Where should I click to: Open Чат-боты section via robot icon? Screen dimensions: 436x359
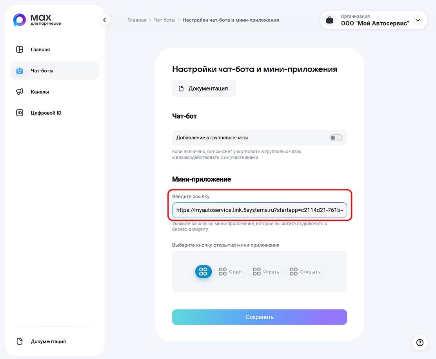coord(19,70)
